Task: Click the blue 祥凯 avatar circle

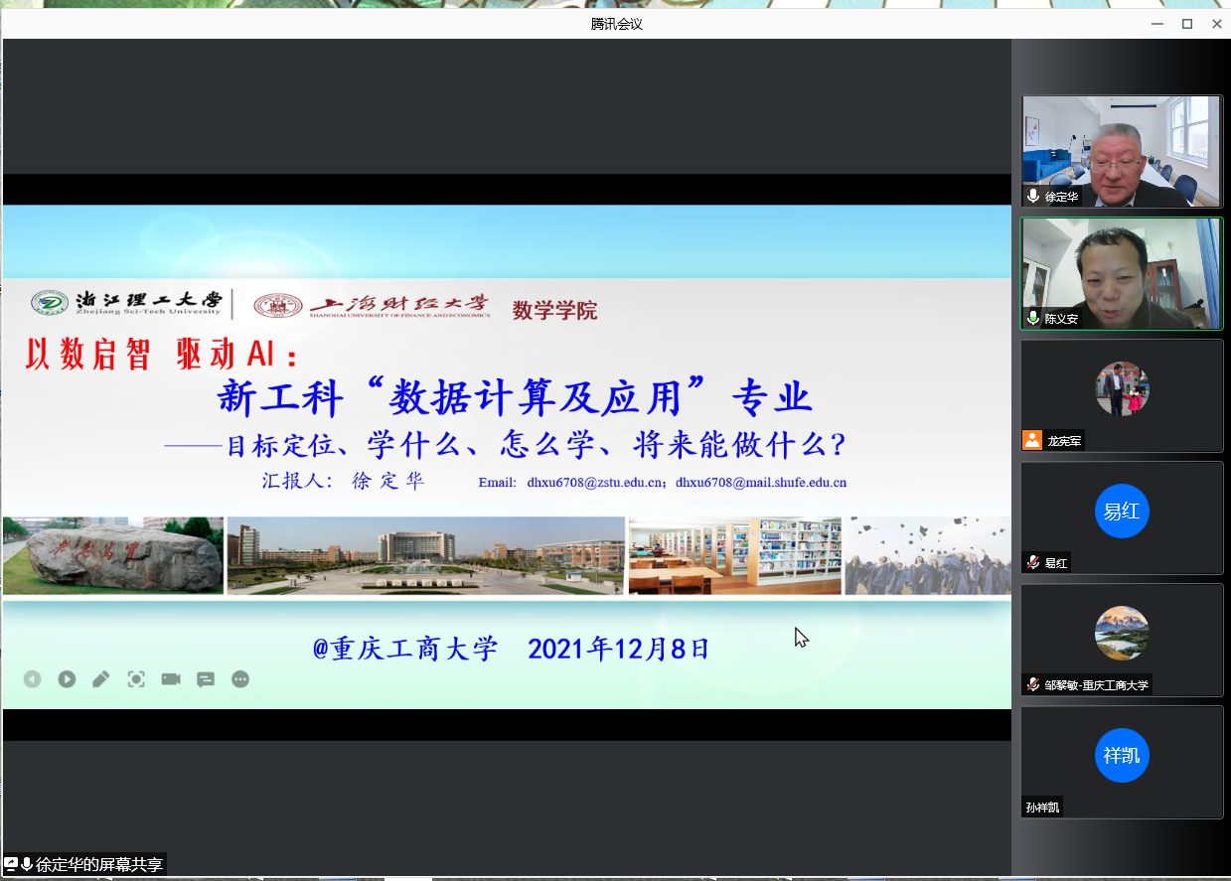Action: 1122,756
